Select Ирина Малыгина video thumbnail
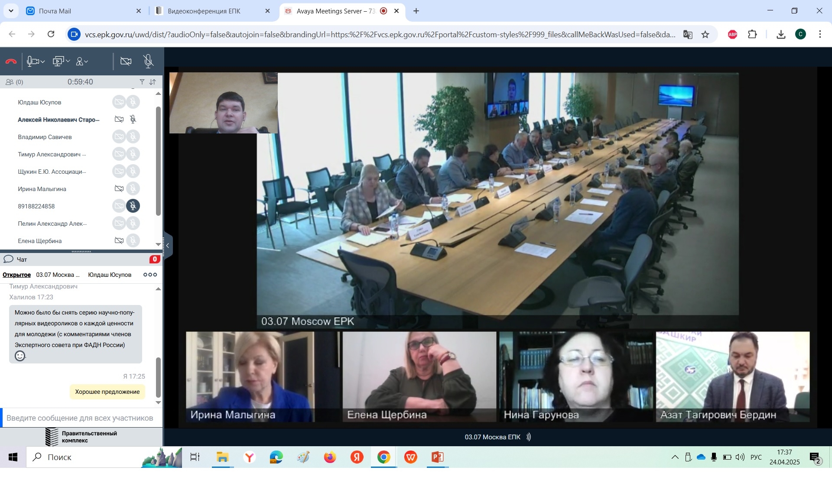The height and width of the screenshot is (480, 832). coord(263,376)
